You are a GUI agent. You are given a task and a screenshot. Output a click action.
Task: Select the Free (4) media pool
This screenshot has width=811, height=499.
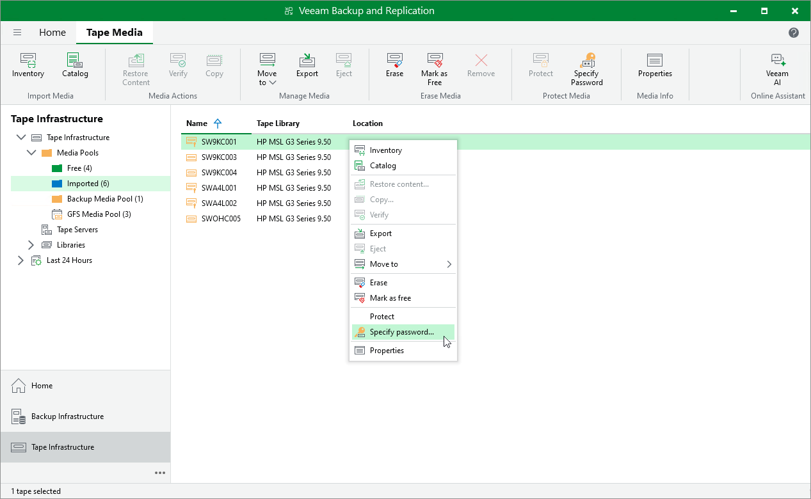pyautogui.click(x=79, y=168)
